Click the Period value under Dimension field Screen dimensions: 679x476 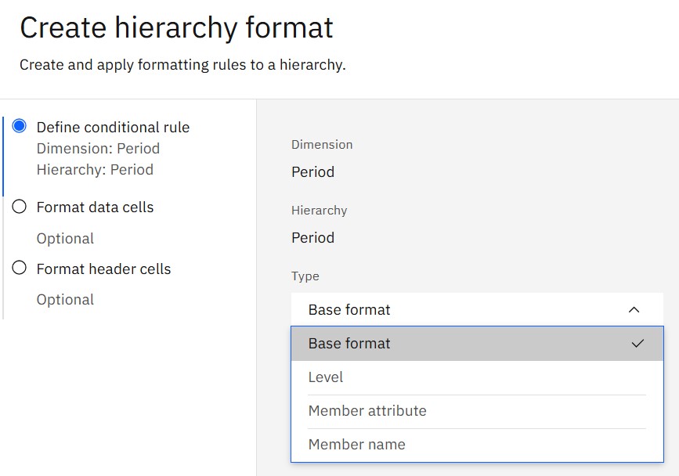point(312,172)
